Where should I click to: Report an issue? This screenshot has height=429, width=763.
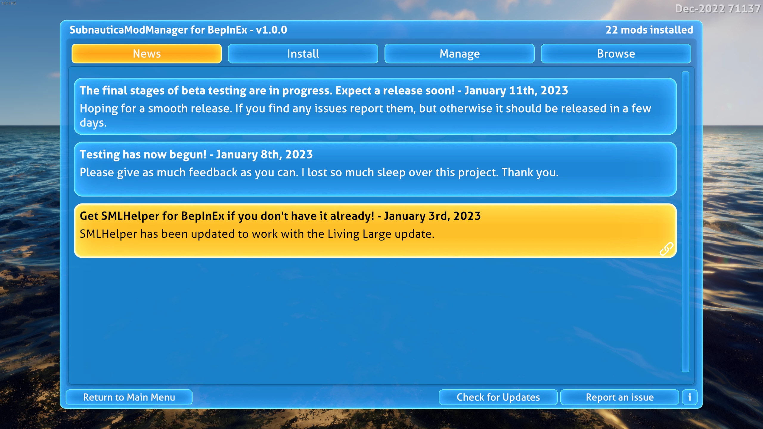coord(620,397)
